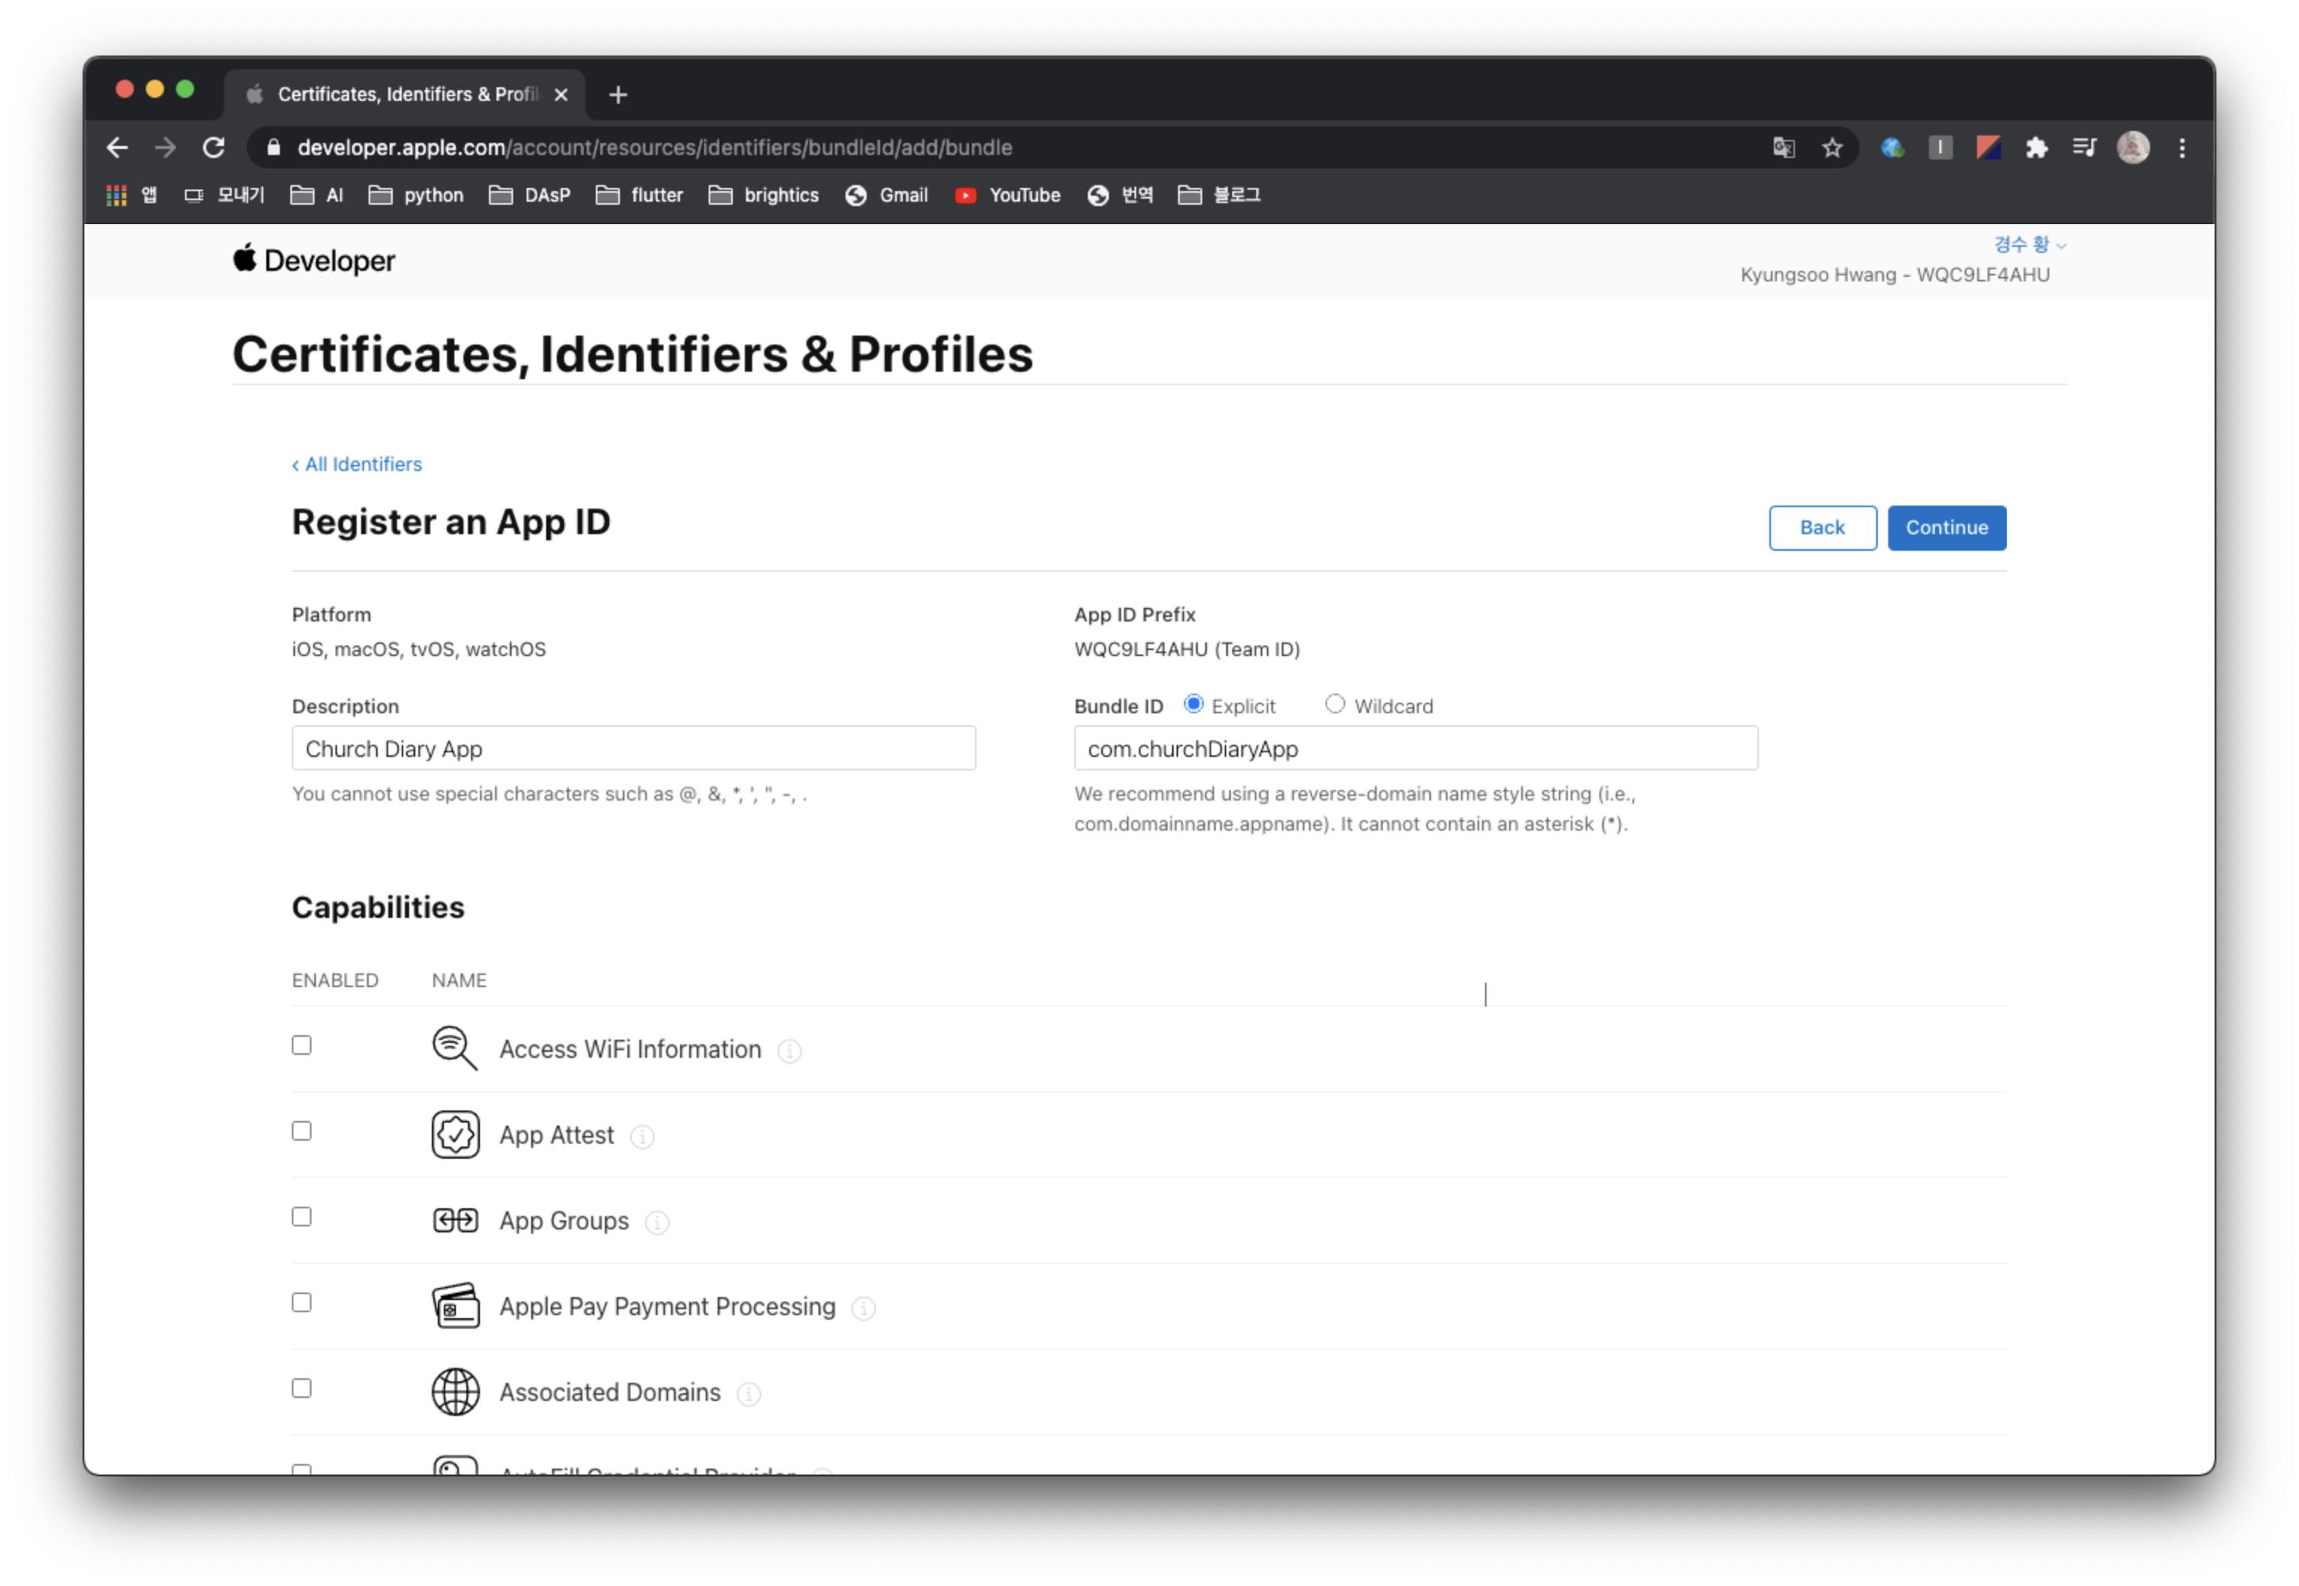Open the Chrome extensions puzzle icon
Image resolution: width=2299 pixels, height=1586 pixels.
point(2036,148)
